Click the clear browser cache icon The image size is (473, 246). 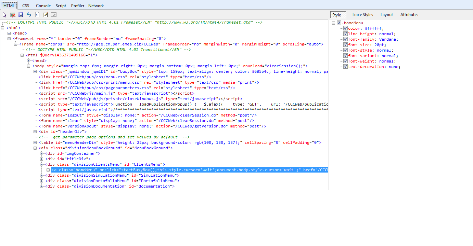pyautogui.click(x=13, y=15)
